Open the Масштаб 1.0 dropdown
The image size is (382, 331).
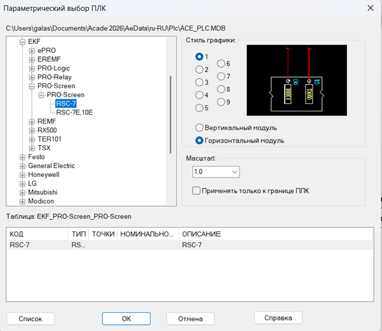(216, 172)
